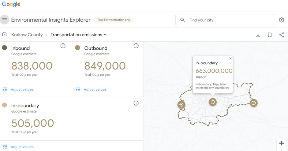Click Adjust values under Outbound
The height and width of the screenshot is (151, 288).
click(x=95, y=89)
